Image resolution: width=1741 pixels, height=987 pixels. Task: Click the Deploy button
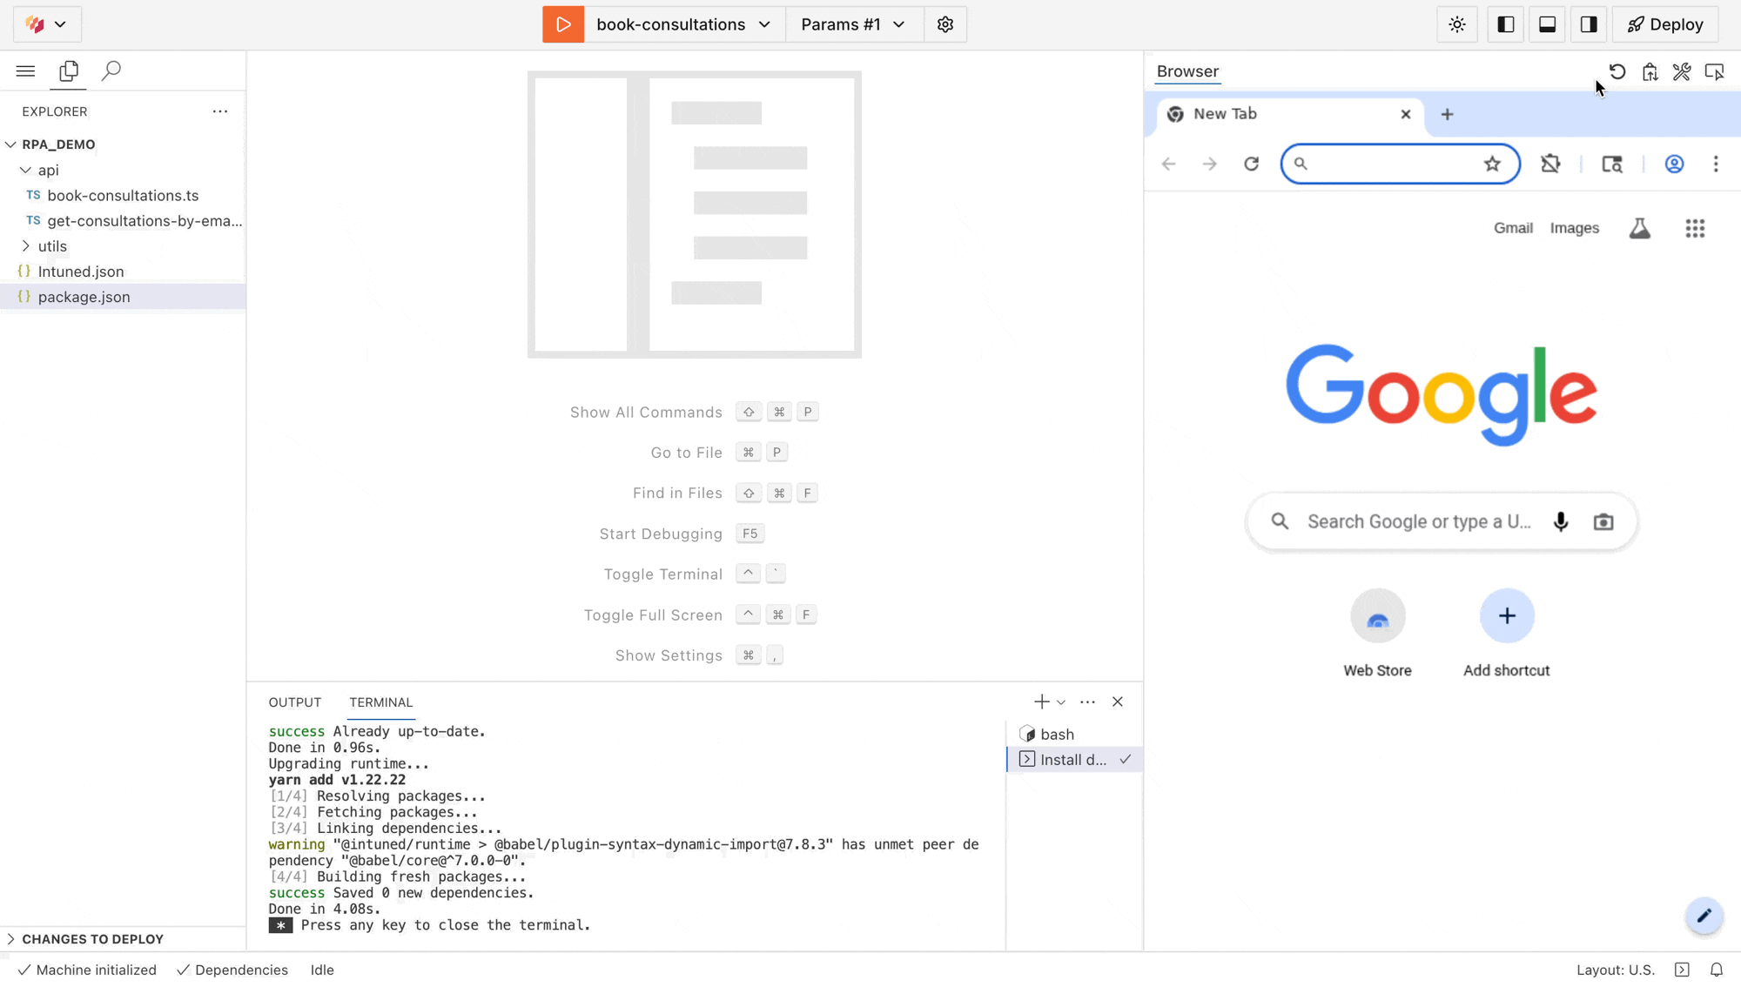click(1665, 24)
